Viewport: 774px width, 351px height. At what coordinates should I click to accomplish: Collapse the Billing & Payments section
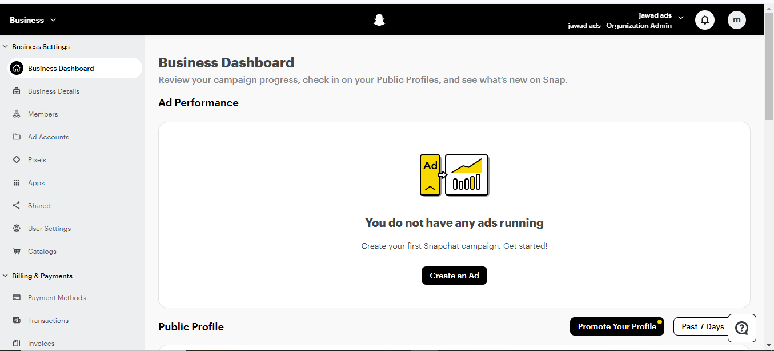tap(6, 276)
